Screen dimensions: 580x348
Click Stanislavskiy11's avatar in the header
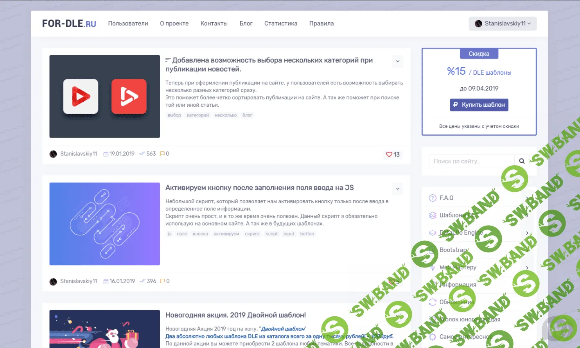(x=478, y=23)
